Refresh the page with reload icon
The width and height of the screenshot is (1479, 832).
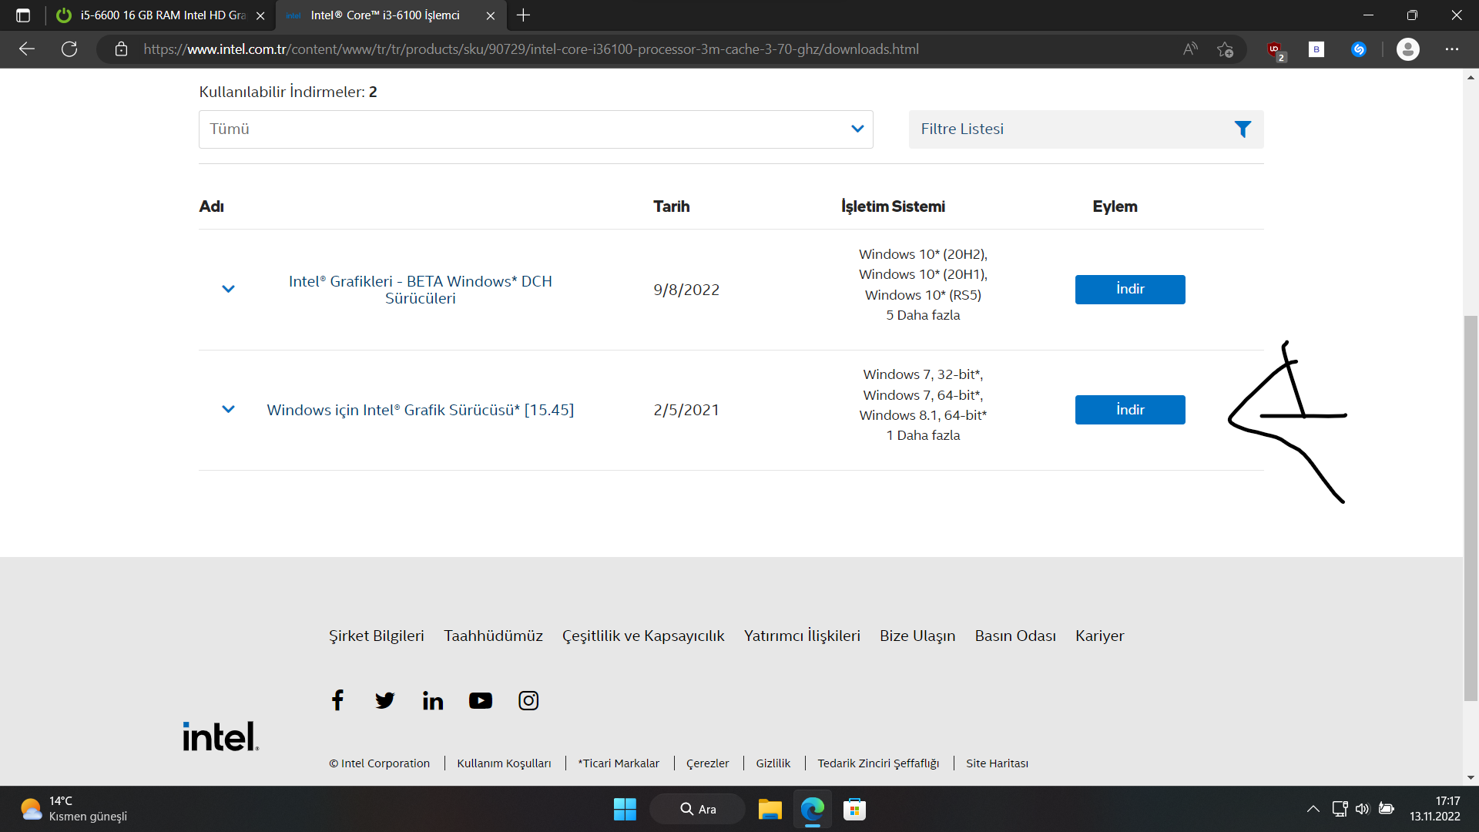(69, 49)
